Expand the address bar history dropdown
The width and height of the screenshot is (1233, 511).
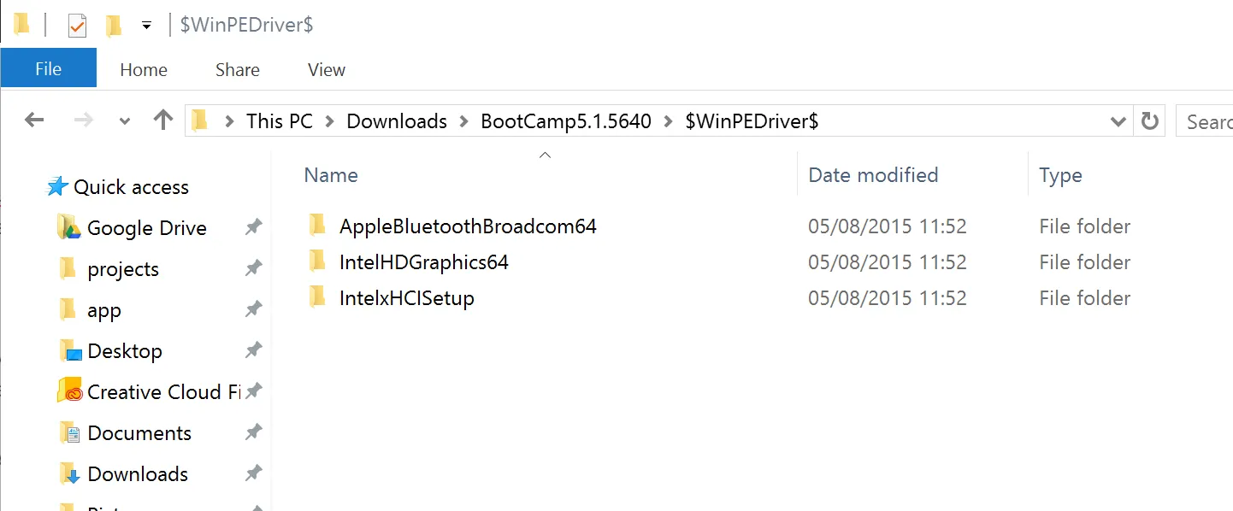pos(1118,121)
